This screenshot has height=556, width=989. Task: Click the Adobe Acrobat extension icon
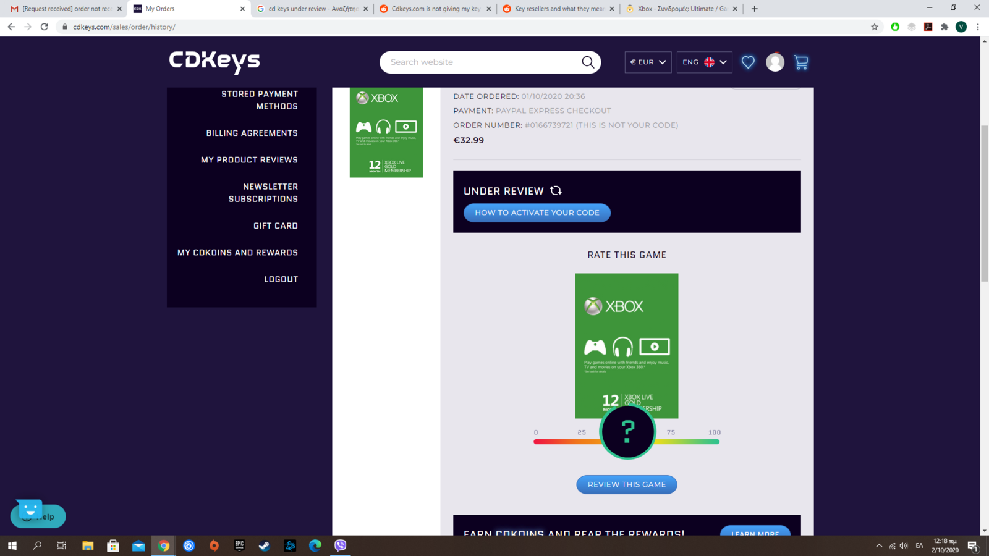click(x=928, y=27)
